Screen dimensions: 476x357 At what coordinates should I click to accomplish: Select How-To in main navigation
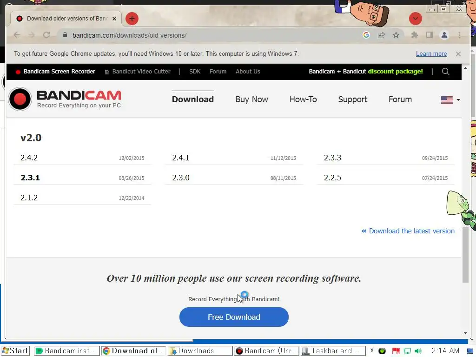(303, 99)
